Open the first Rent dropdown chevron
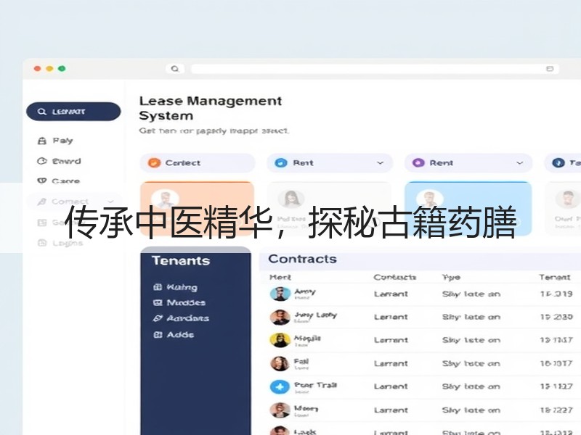The image size is (581, 435). point(380,162)
